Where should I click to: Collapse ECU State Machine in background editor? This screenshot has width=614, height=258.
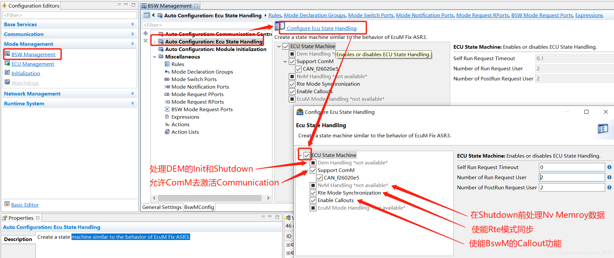pos(279,46)
